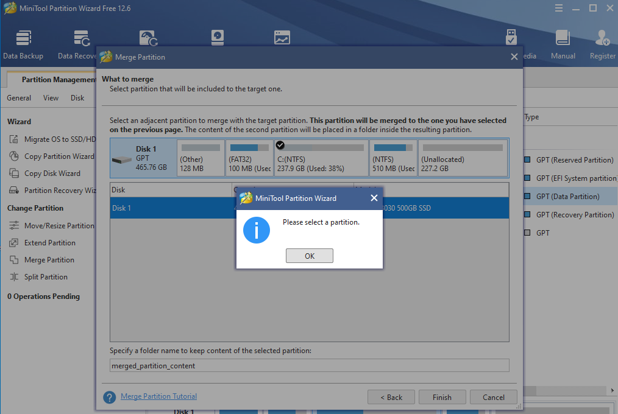Launch the Copy Disk Wizard

point(52,173)
